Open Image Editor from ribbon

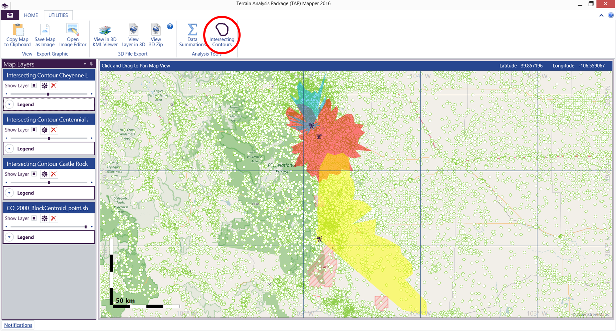coord(72,30)
